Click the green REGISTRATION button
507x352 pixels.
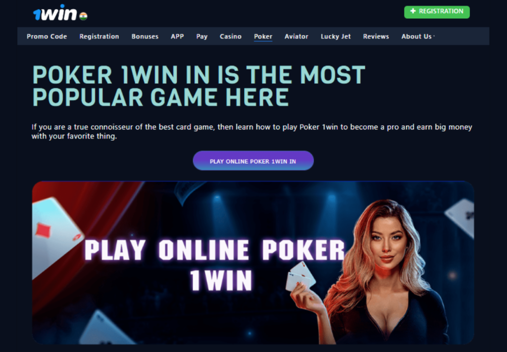(437, 12)
